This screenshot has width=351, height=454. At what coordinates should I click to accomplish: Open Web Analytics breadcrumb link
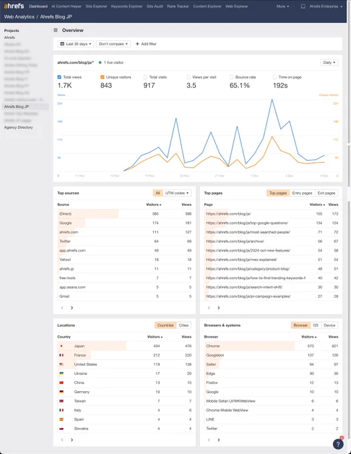19,17
